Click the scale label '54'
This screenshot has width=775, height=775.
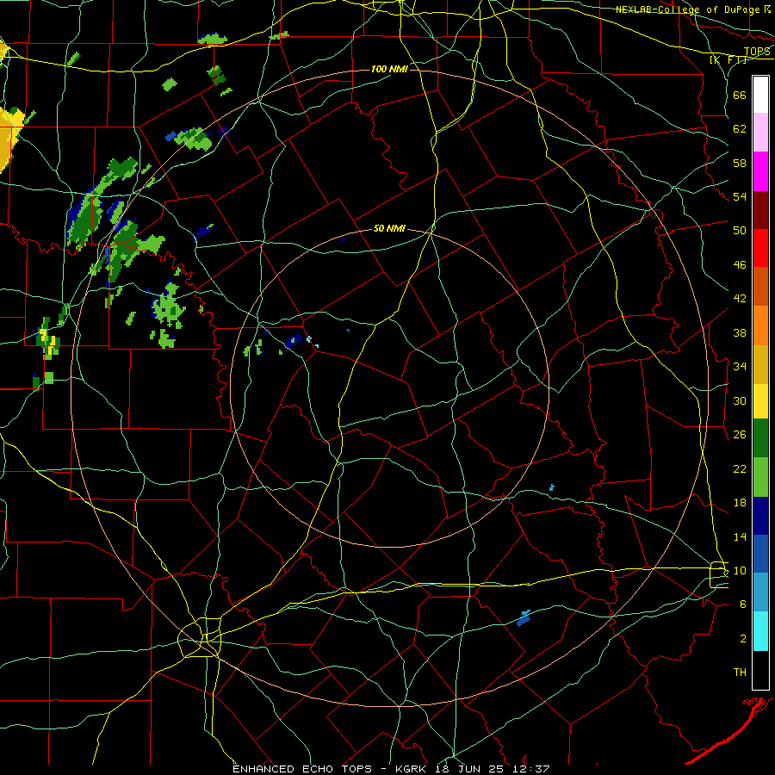740,196
